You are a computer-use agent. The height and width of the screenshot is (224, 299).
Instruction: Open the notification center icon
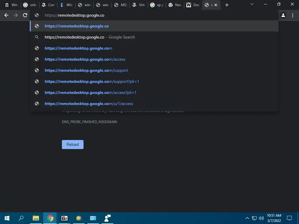coord(289,218)
